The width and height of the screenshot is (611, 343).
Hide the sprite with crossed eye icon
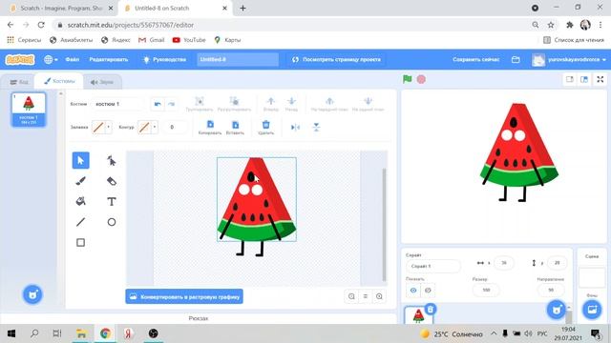point(428,290)
